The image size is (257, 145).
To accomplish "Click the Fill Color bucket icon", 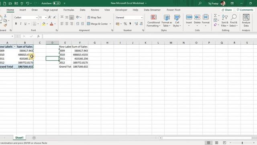I will coord(44,24).
